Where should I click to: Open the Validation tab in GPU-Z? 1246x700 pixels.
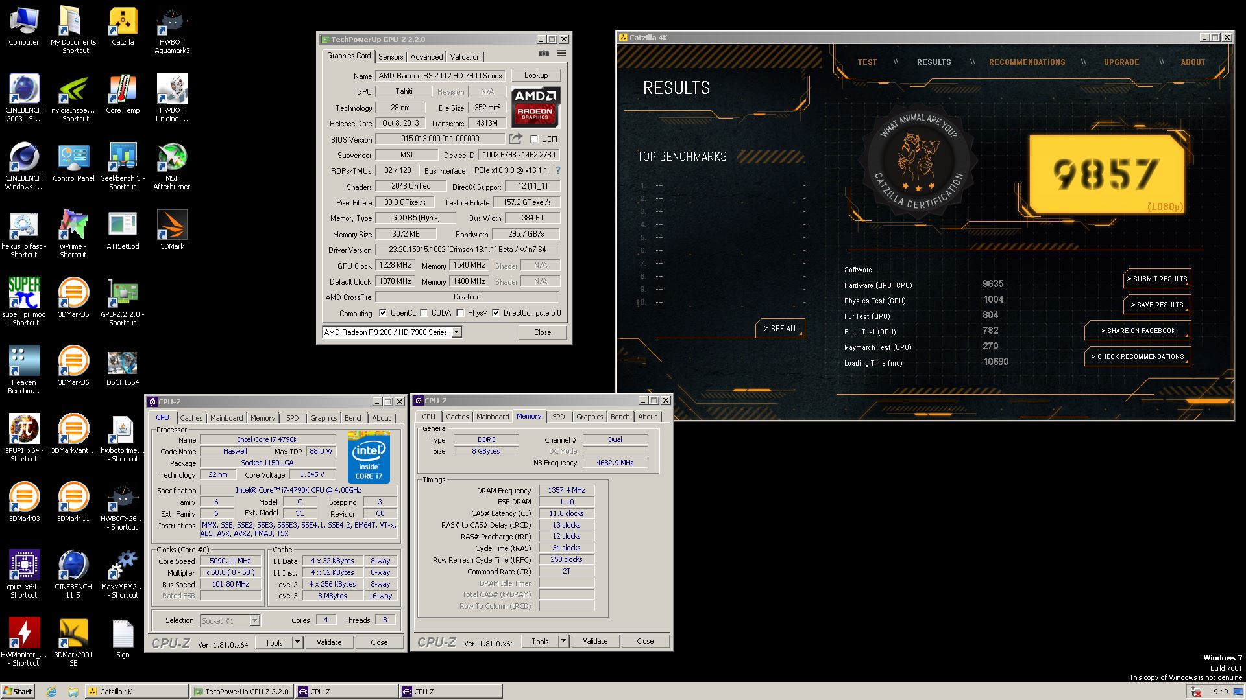click(x=465, y=57)
